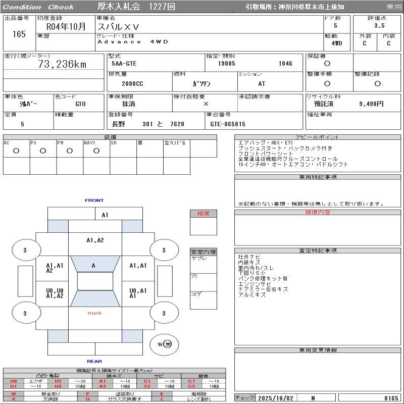The image size is (404, 404).
Task: Select the 評価点 score 3.5 field
Action: [379, 25]
